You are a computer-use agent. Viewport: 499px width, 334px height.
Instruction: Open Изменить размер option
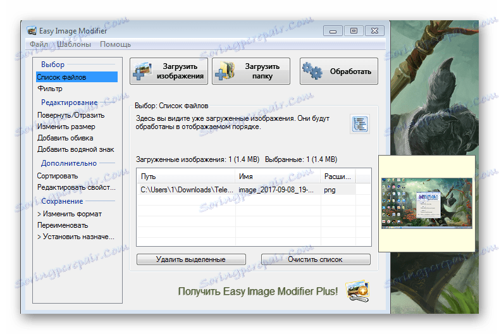66,127
